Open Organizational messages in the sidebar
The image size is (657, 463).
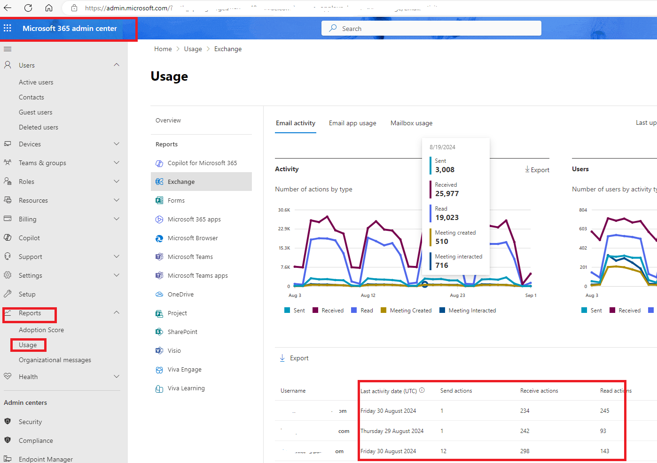click(x=55, y=360)
